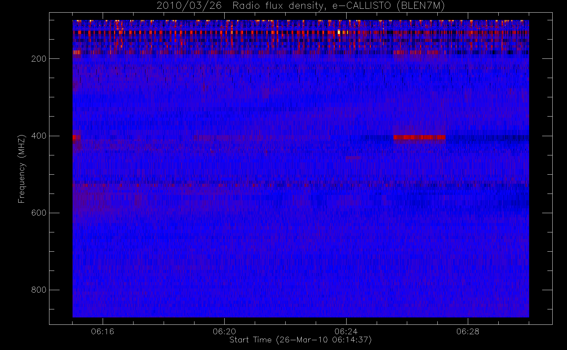Click the 06:16 time tick label
The width and height of the screenshot is (567, 350).
point(103,331)
